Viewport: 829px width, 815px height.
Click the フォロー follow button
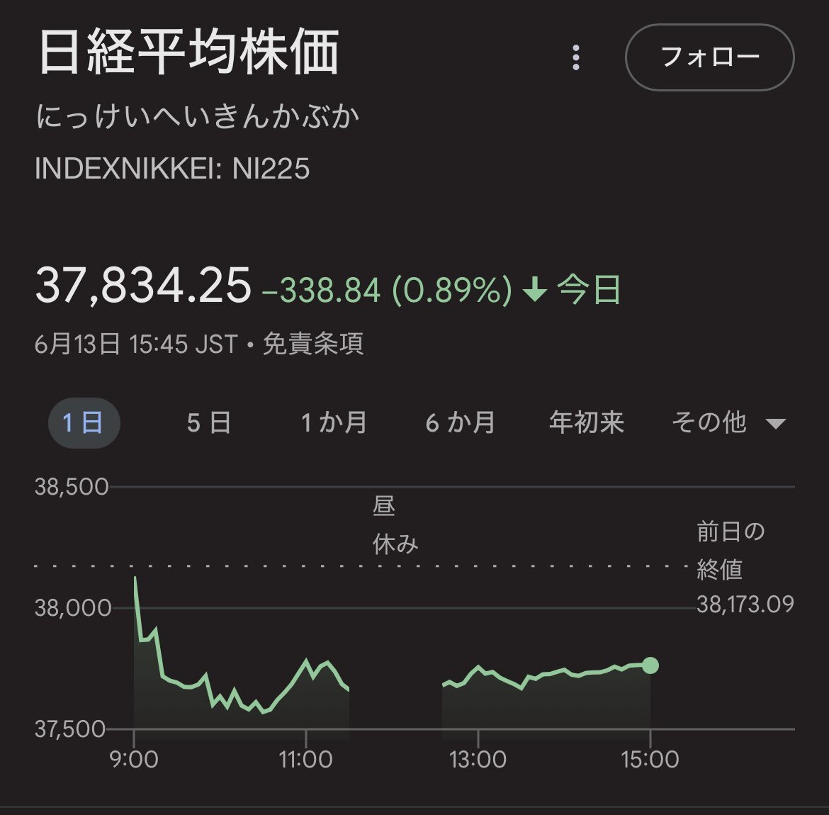coord(709,57)
